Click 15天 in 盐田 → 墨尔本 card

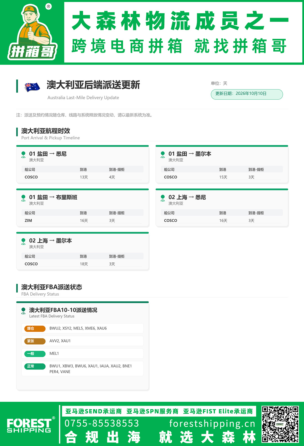pyautogui.click(x=223, y=177)
